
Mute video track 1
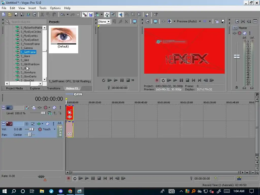click(x=54, y=108)
